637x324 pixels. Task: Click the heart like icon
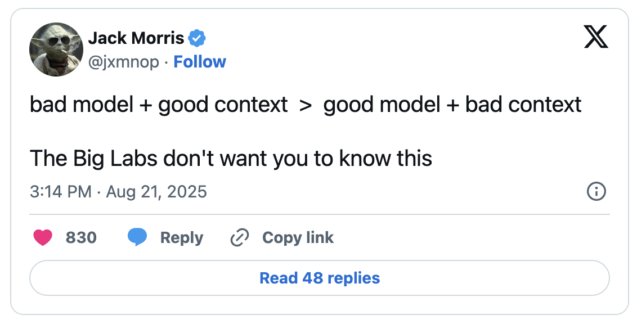point(43,238)
